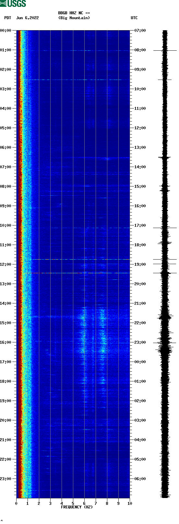Screen dimensions: 179x524
Task: Click the FREQUENCY (HZ) axis label
Action: 77,507
